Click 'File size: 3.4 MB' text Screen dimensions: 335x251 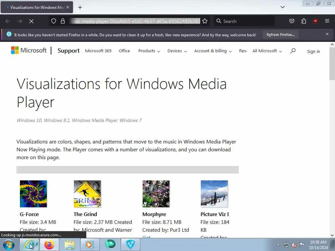pos(38,222)
